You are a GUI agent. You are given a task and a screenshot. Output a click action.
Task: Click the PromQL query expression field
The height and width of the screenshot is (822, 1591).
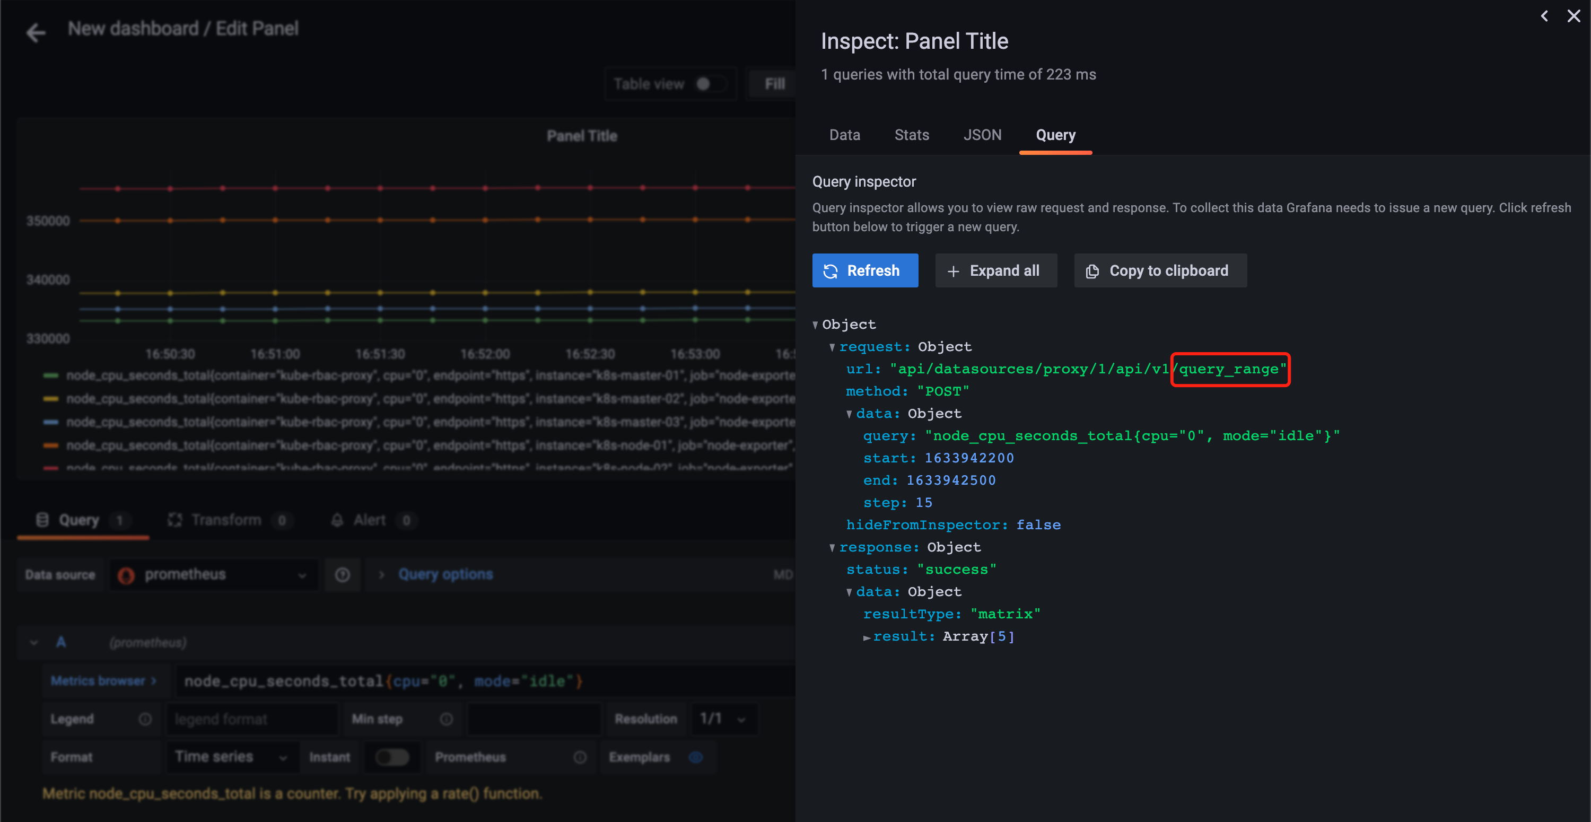485,681
